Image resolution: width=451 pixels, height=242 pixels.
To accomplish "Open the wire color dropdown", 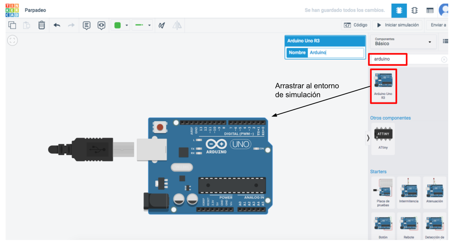I will (x=127, y=25).
